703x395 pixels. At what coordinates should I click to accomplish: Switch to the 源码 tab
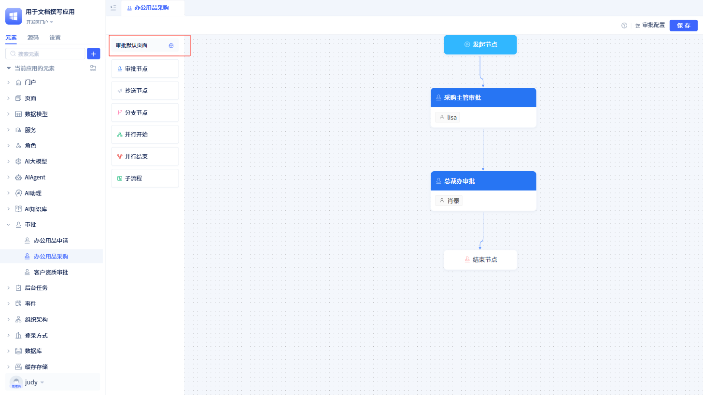coord(33,38)
